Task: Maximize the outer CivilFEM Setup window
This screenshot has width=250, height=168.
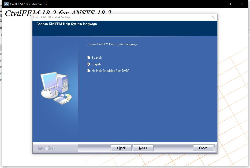Action: (229, 4)
